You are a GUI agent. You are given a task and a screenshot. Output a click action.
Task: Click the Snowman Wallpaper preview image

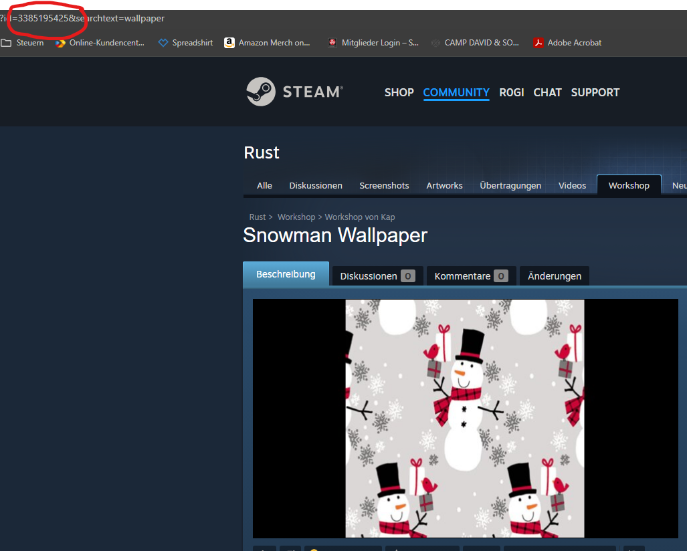click(465, 418)
